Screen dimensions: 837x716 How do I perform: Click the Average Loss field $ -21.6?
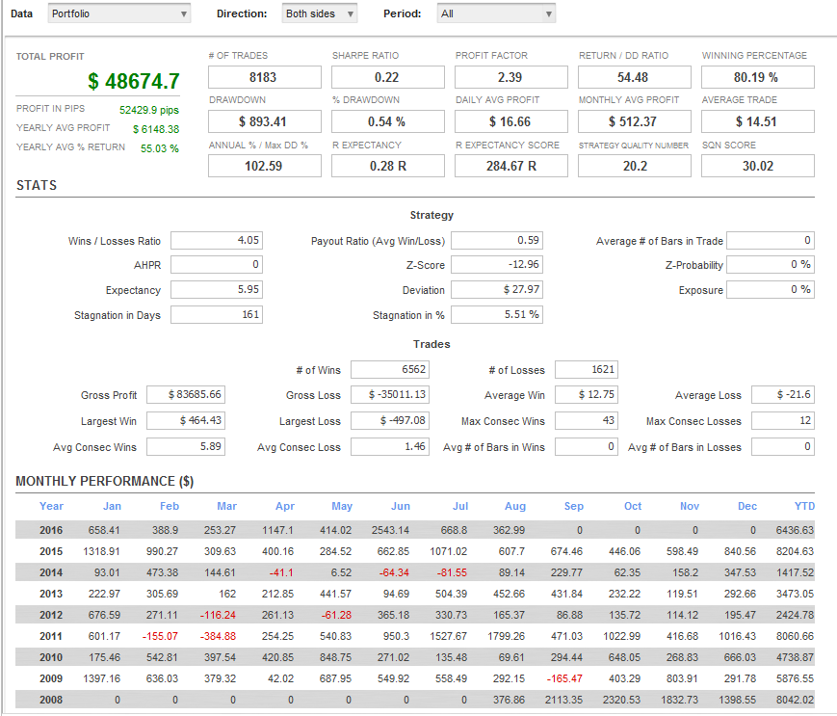pos(783,394)
